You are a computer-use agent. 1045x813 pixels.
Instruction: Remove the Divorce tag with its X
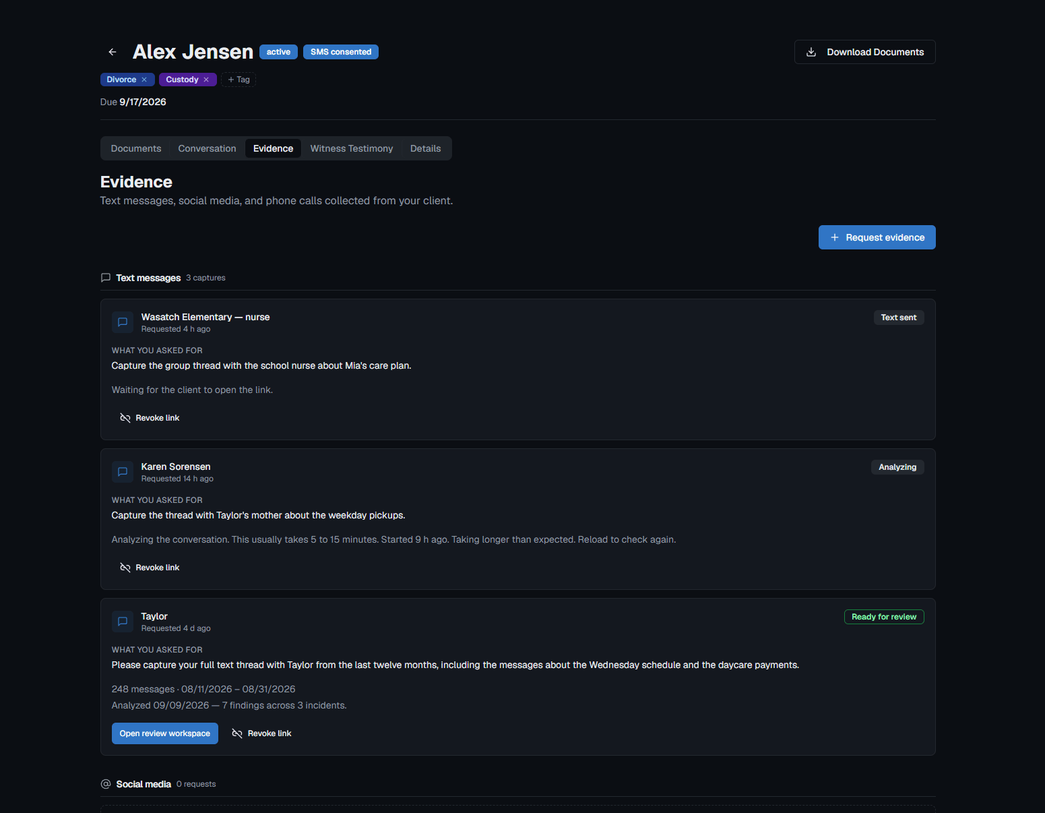point(144,80)
